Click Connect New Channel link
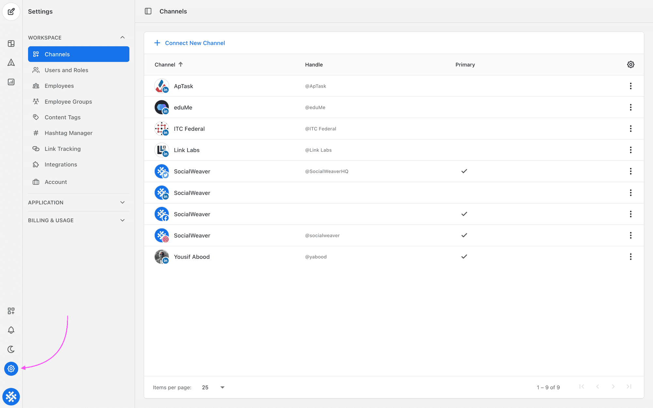The image size is (653, 408). click(189, 43)
